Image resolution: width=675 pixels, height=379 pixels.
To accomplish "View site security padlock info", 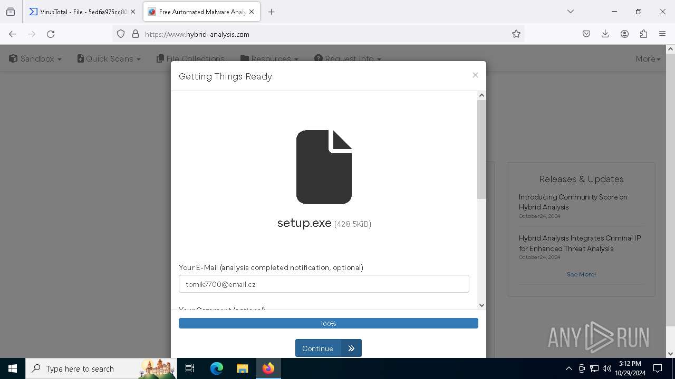I will 136,34.
